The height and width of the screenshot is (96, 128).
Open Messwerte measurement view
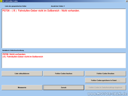click(x=22, y=88)
